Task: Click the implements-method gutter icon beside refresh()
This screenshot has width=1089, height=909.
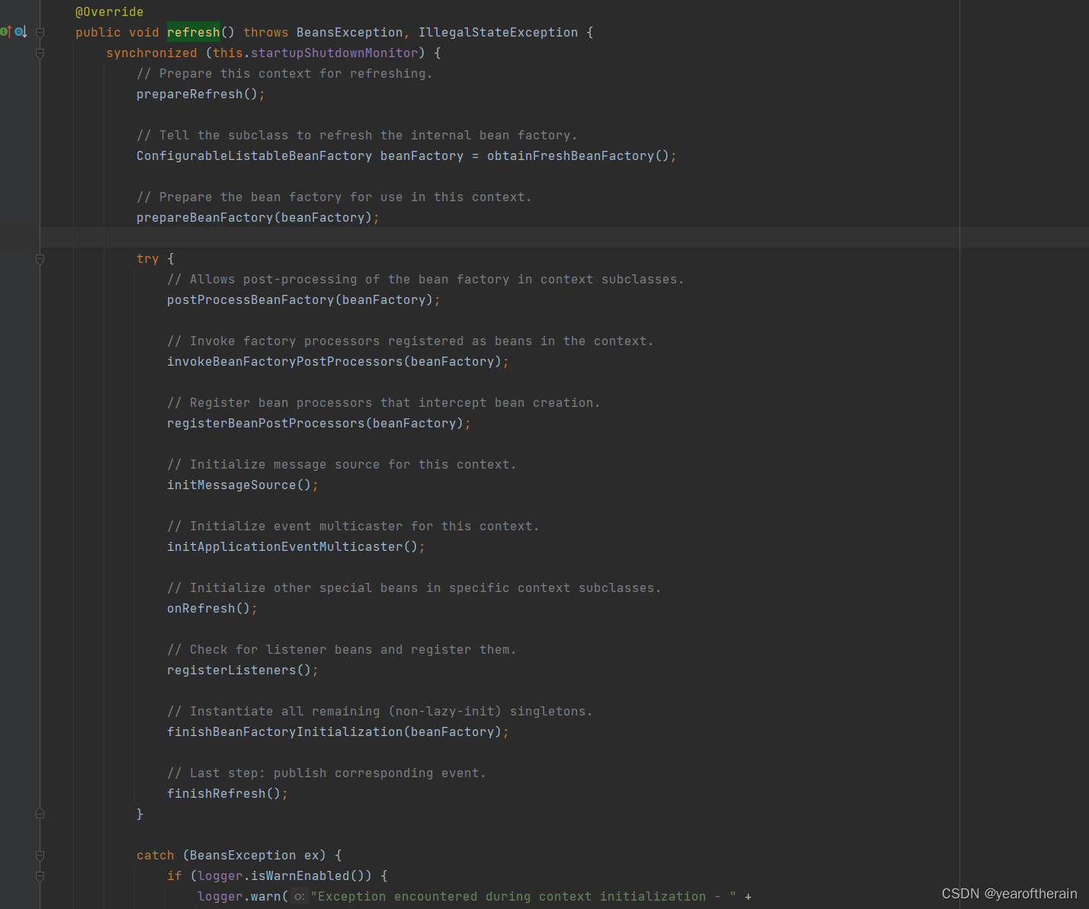Action: [5, 32]
